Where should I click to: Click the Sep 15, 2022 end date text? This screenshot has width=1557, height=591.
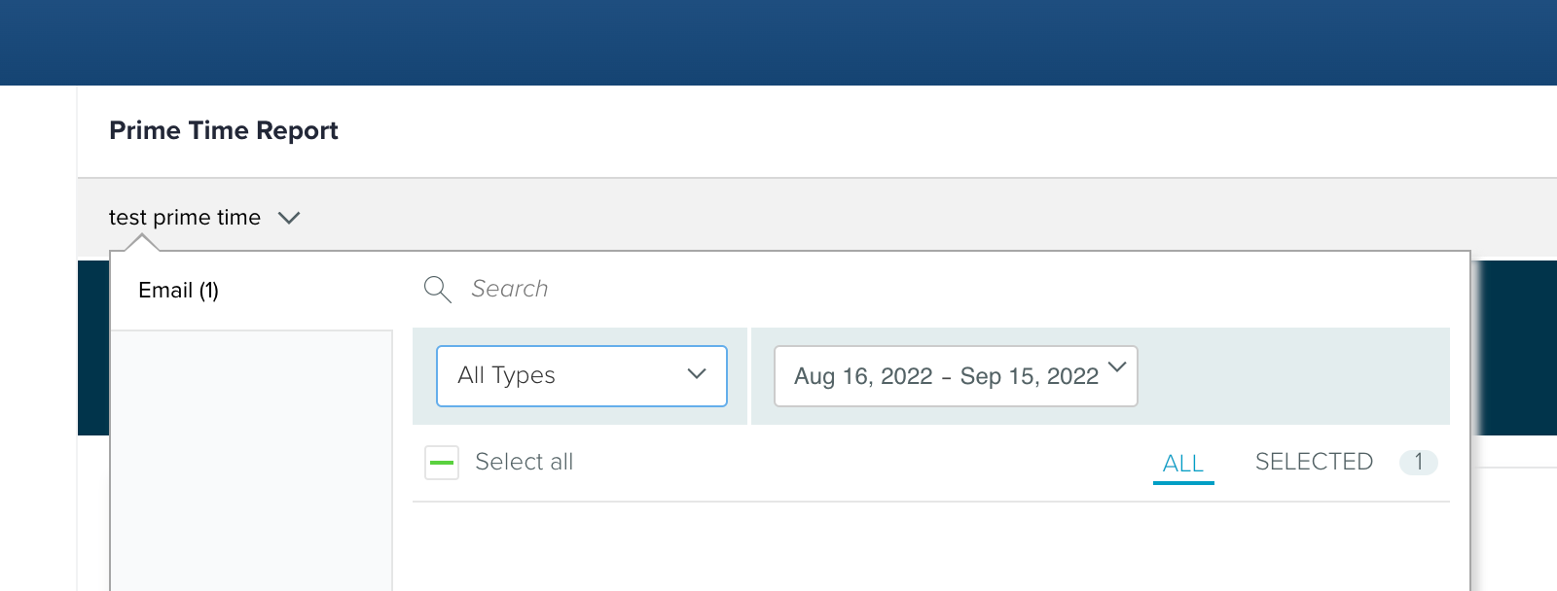[1029, 376]
